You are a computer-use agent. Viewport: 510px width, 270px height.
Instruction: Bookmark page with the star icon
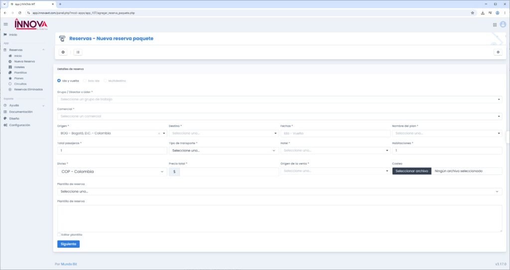pyautogui.click(x=472, y=13)
